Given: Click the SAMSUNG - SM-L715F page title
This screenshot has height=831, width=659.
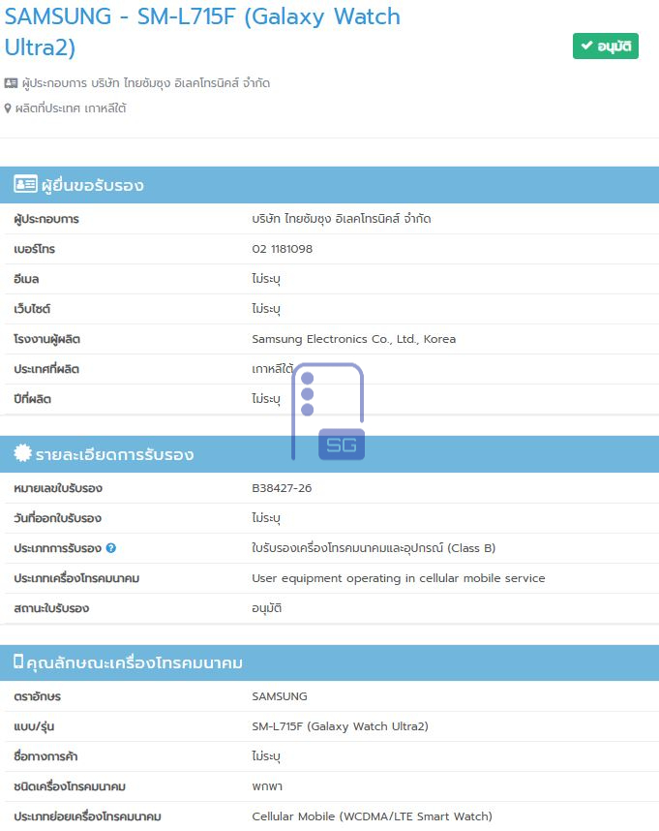Looking at the screenshot, I should pos(202,32).
